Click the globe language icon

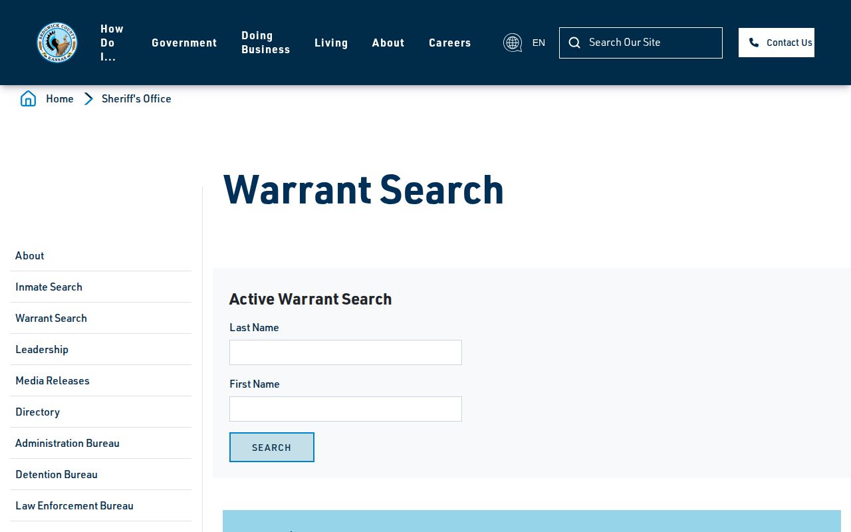click(x=513, y=43)
